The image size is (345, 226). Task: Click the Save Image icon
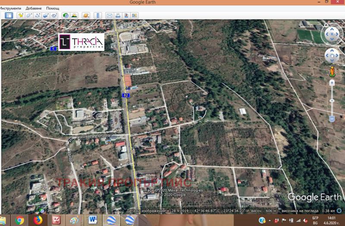click(x=126, y=16)
